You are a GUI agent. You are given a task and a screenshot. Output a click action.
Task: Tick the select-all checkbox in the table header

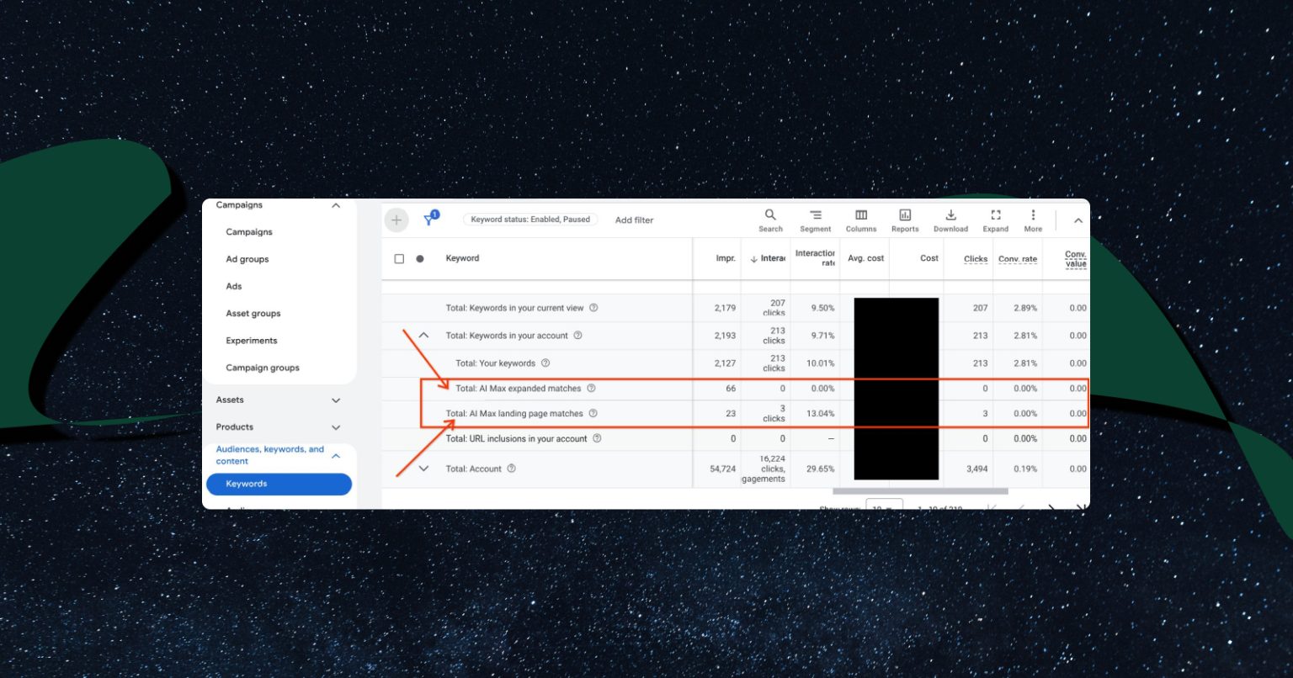[x=399, y=259]
